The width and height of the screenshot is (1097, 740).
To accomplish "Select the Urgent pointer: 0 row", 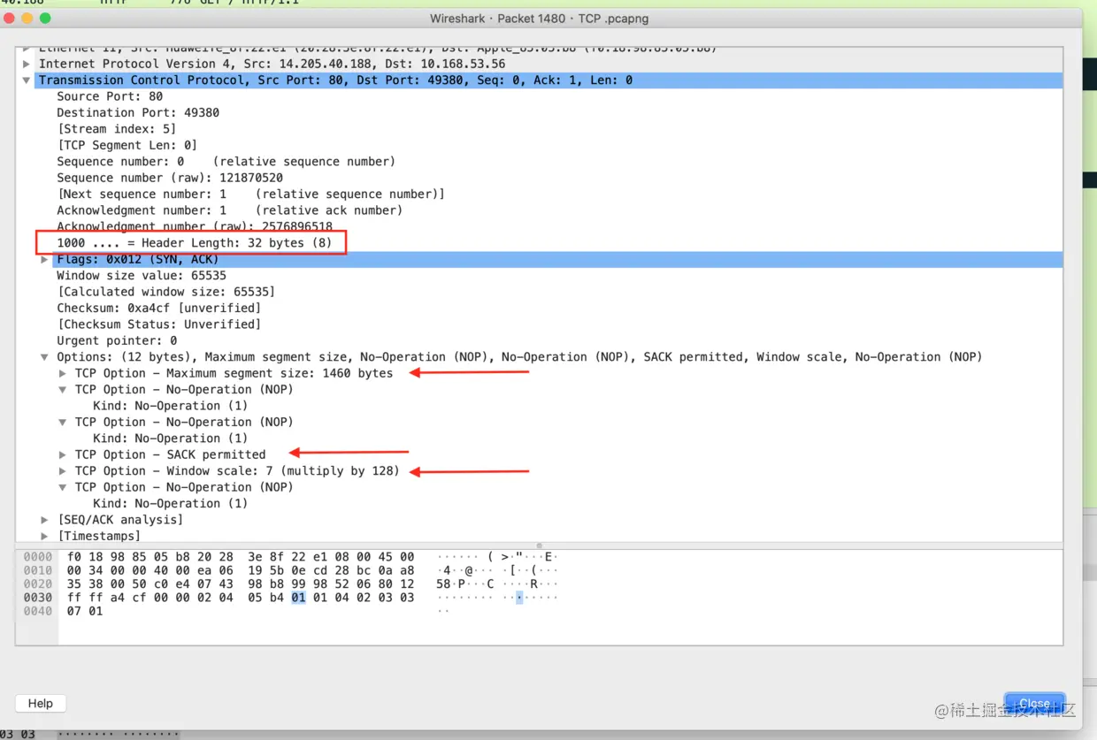I will point(117,341).
